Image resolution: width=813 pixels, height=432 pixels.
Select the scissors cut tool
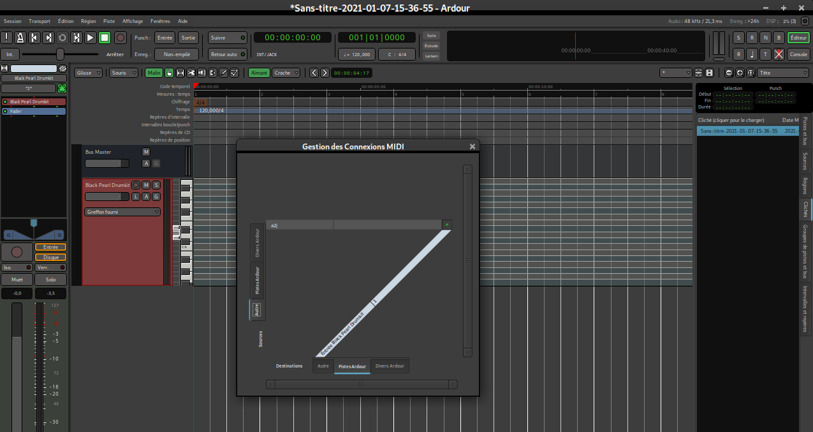(x=191, y=73)
